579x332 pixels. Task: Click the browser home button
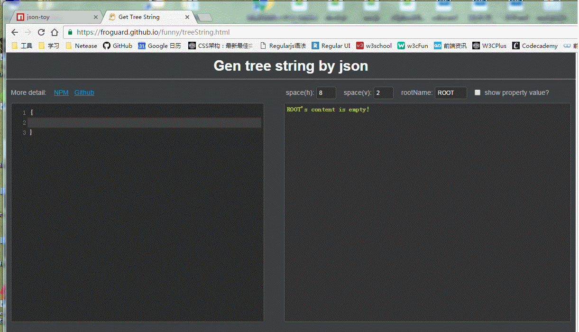tap(54, 32)
